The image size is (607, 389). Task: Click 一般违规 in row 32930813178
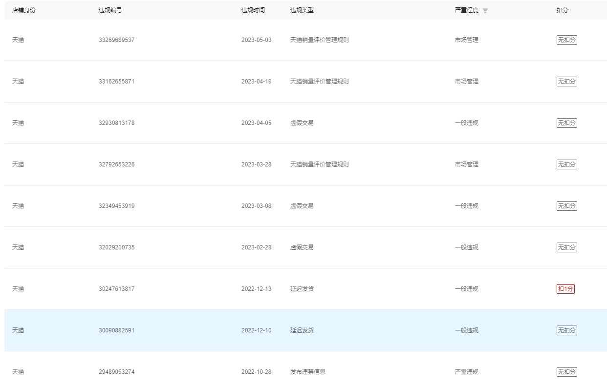tap(467, 123)
